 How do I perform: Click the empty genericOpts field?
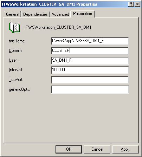click(x=90, y=89)
